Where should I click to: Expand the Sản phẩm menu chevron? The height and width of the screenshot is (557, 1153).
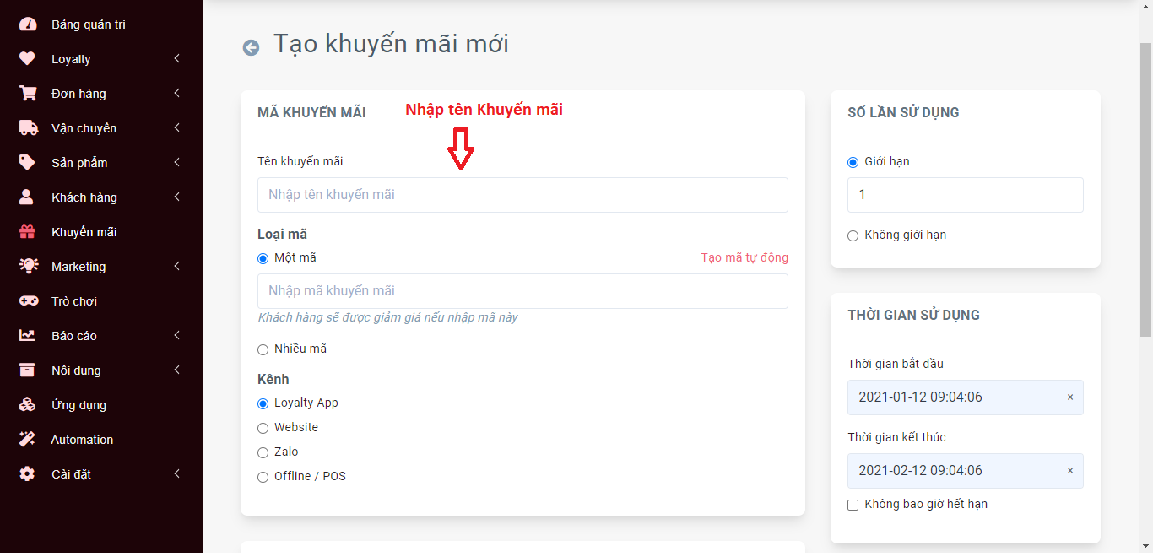coord(177,163)
